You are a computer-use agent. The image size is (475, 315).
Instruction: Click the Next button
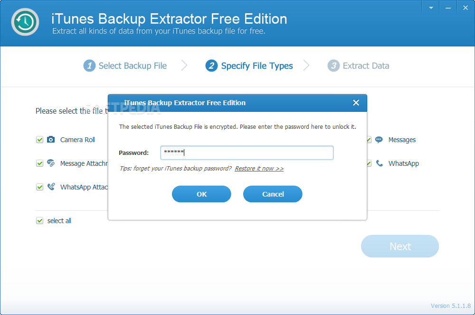(x=400, y=246)
